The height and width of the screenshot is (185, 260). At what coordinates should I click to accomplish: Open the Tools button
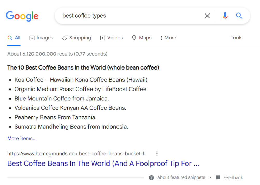pyautogui.click(x=236, y=38)
